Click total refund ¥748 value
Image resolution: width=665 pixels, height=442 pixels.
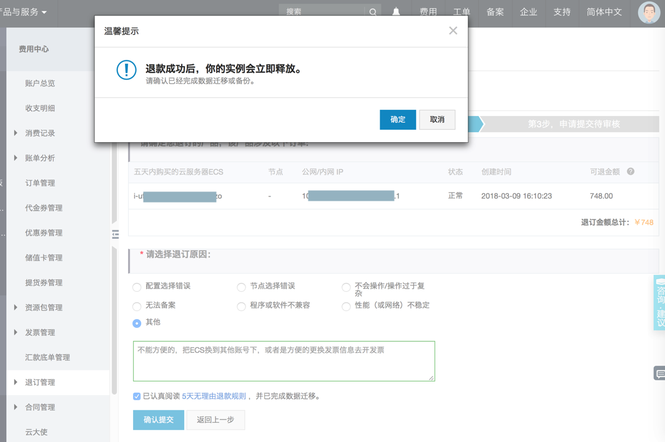point(644,223)
